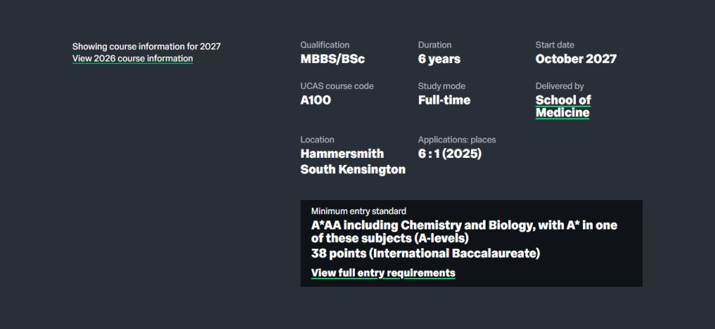This screenshot has width=715, height=329.
Task: Follow the School of Medicine link
Action: tap(562, 106)
